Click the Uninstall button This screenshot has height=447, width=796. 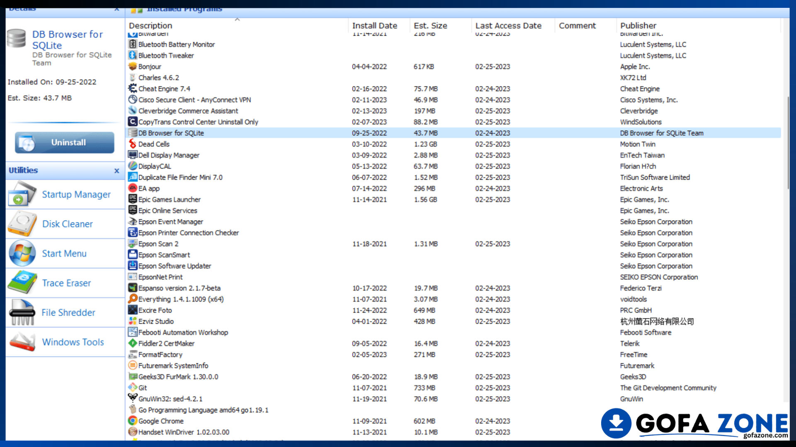pyautogui.click(x=65, y=142)
